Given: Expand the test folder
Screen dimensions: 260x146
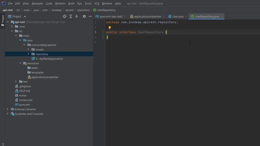Looking at the screenshot, I should tap(16, 82).
